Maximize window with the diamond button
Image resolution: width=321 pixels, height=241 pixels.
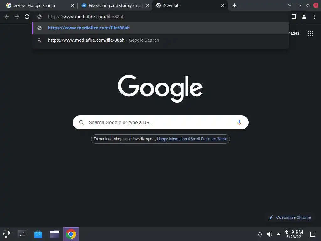(x=308, y=6)
